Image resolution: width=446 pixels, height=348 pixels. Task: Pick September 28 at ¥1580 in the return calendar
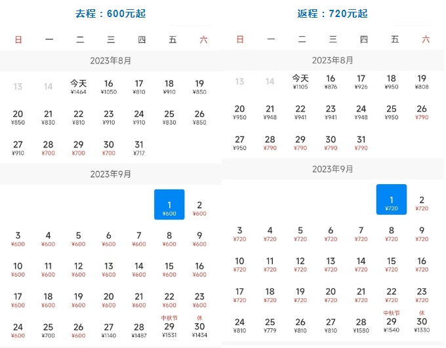(x=361, y=325)
